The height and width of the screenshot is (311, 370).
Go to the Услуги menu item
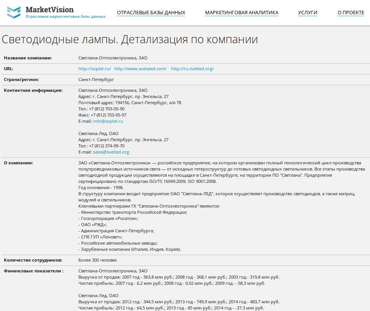click(x=308, y=12)
